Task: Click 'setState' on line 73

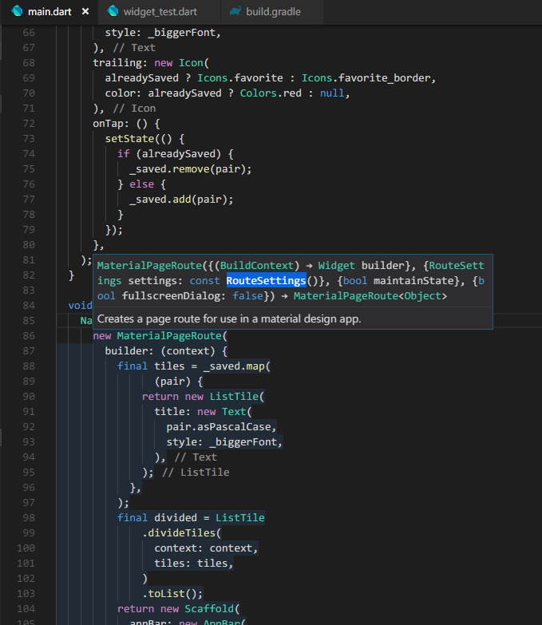Action: click(x=129, y=139)
